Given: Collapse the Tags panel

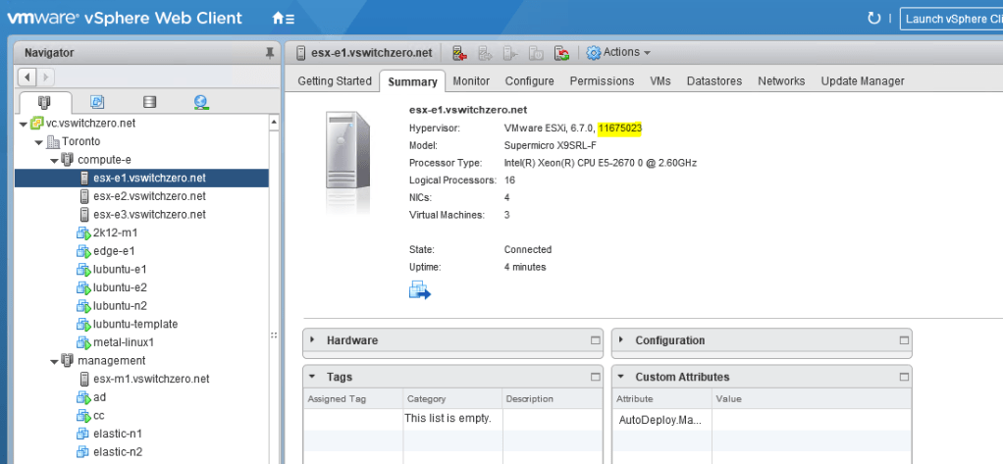Looking at the screenshot, I should tap(313, 377).
